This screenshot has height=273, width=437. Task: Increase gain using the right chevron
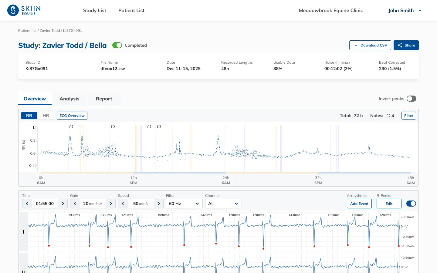[111, 204]
